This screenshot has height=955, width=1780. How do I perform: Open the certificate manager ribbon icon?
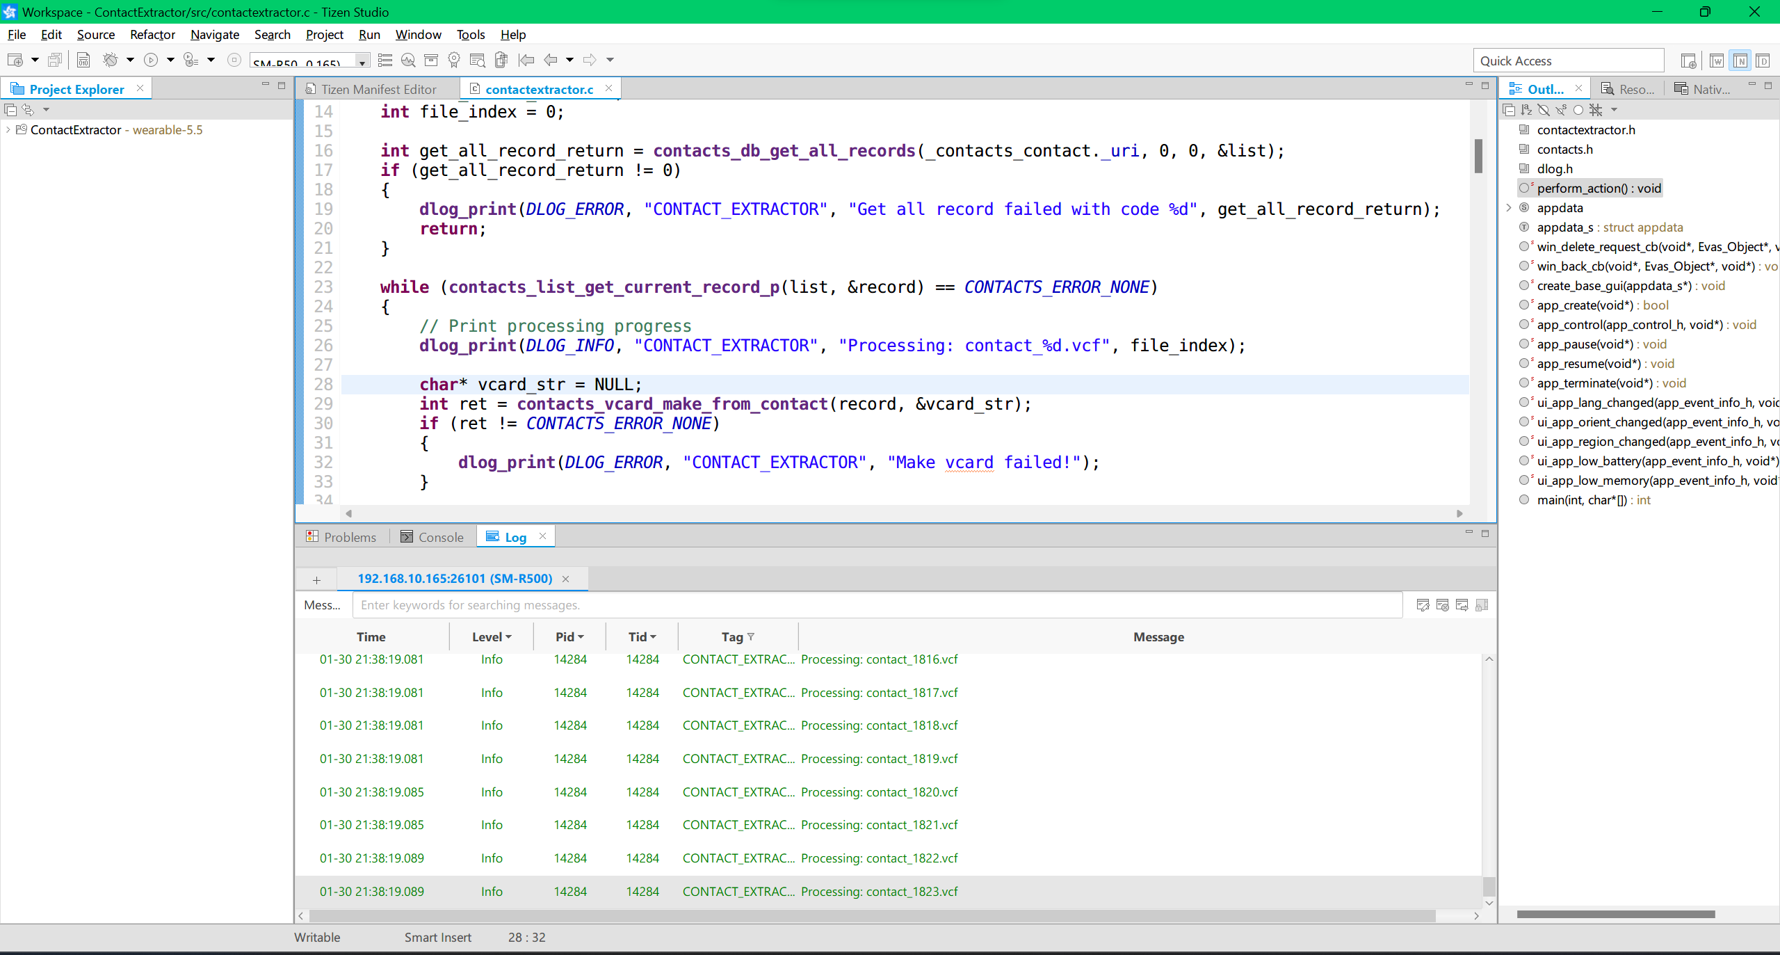(454, 61)
